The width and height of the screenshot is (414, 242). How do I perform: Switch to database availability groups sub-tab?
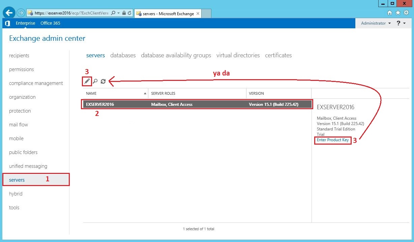pos(176,55)
